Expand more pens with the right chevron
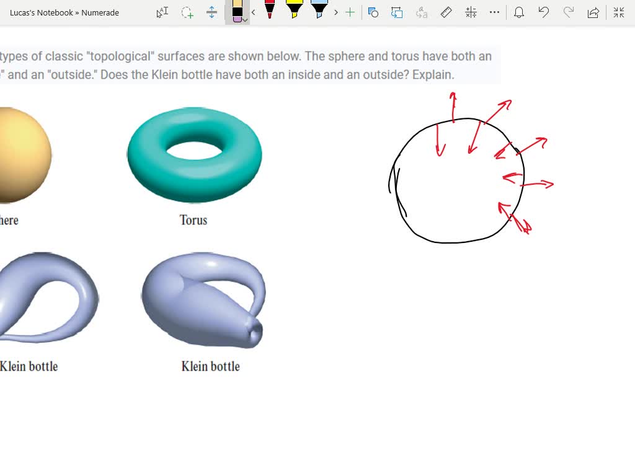This screenshot has width=635, height=476. point(335,12)
